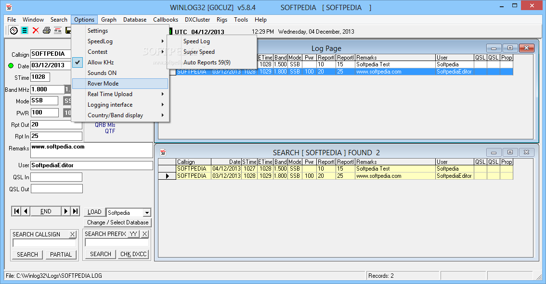Click the CHK DXCC button
Screen dimensions: 546x284
133,254
